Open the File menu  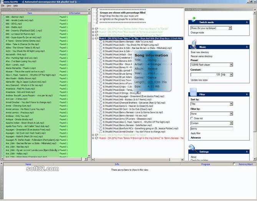3,6
